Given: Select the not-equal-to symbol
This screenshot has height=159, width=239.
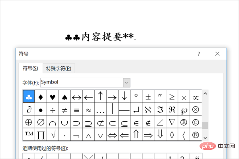Looking at the screenshot, I should [x=65, y=109].
